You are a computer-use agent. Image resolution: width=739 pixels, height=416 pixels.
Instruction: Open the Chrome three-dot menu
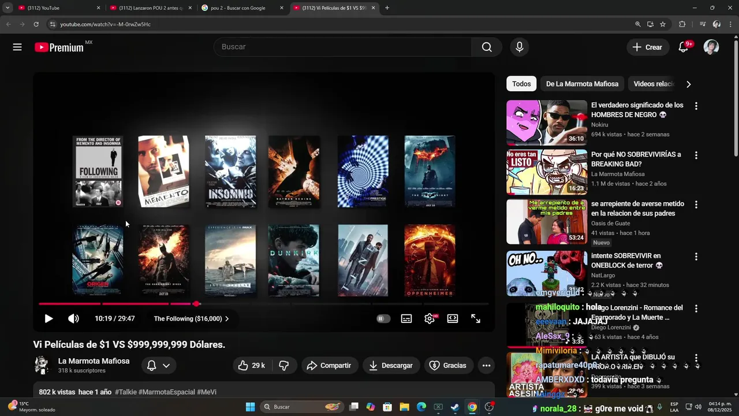click(x=731, y=24)
